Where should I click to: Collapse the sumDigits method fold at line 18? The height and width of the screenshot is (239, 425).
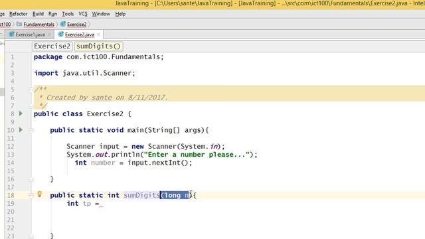point(31,195)
